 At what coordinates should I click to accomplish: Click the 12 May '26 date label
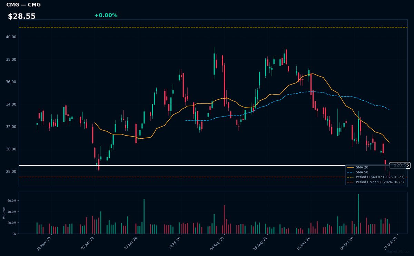pyautogui.click(x=44, y=243)
